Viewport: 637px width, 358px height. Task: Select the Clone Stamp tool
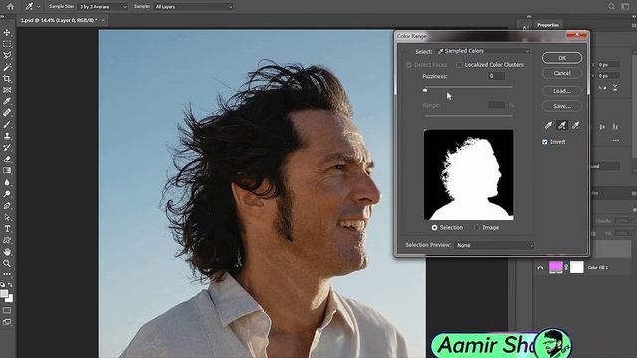7,136
